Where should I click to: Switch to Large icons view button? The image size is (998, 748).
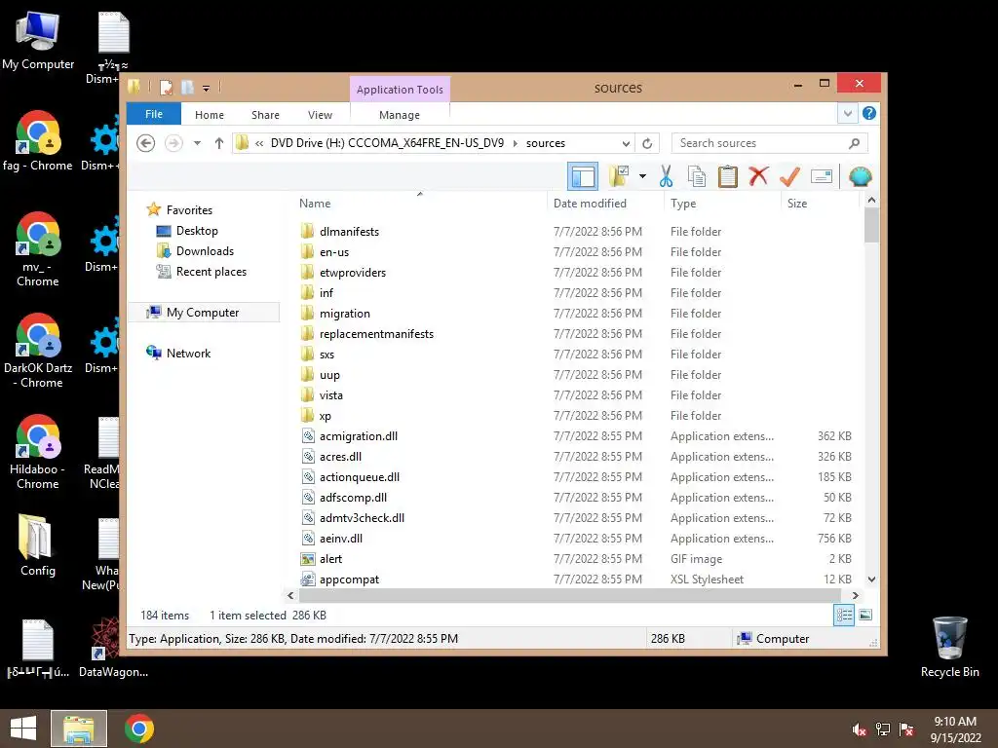coord(865,616)
